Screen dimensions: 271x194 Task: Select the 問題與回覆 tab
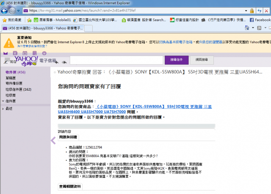pyautogui.click(x=68, y=137)
